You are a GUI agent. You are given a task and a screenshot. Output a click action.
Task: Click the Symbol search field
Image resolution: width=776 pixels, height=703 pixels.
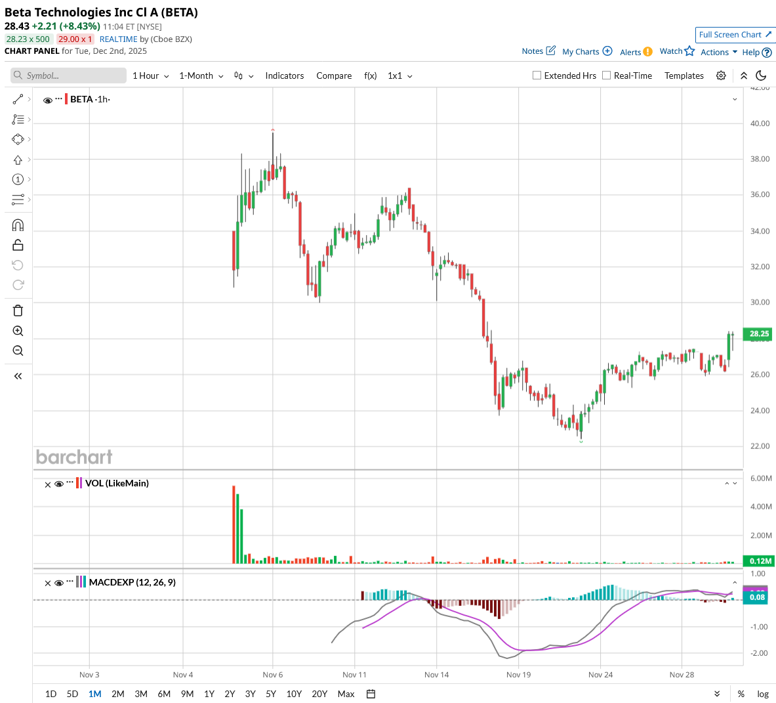(68, 75)
